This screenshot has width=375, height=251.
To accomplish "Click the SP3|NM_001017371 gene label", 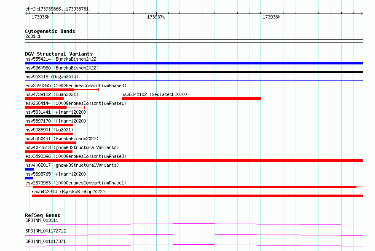I will 46,241.
